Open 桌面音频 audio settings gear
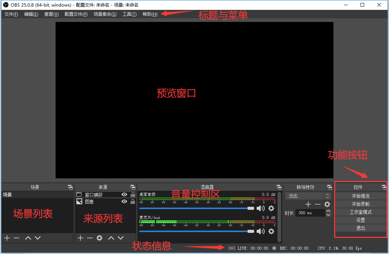 271,208
